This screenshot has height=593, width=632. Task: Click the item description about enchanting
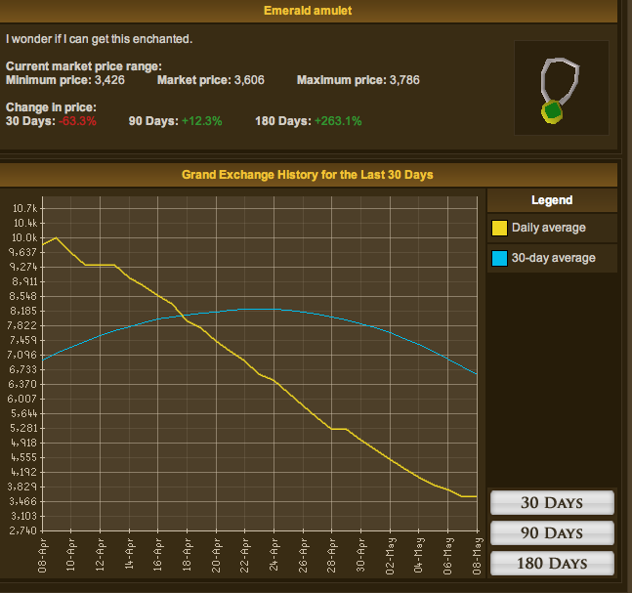[100, 39]
